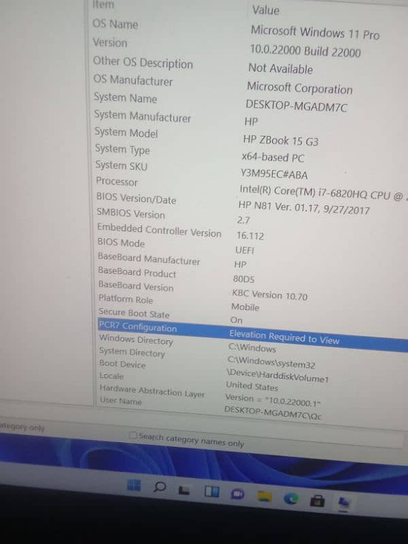
Task: Select the Processor row
Action: coord(116,182)
